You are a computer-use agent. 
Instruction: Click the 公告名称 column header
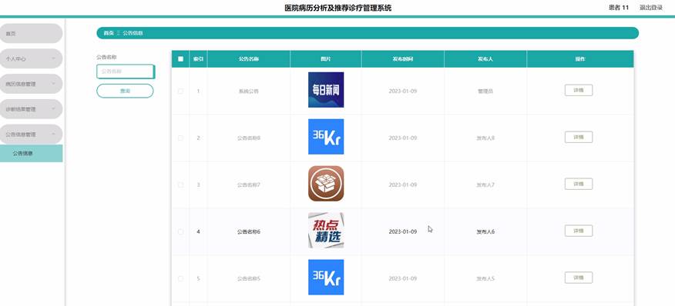[249, 59]
